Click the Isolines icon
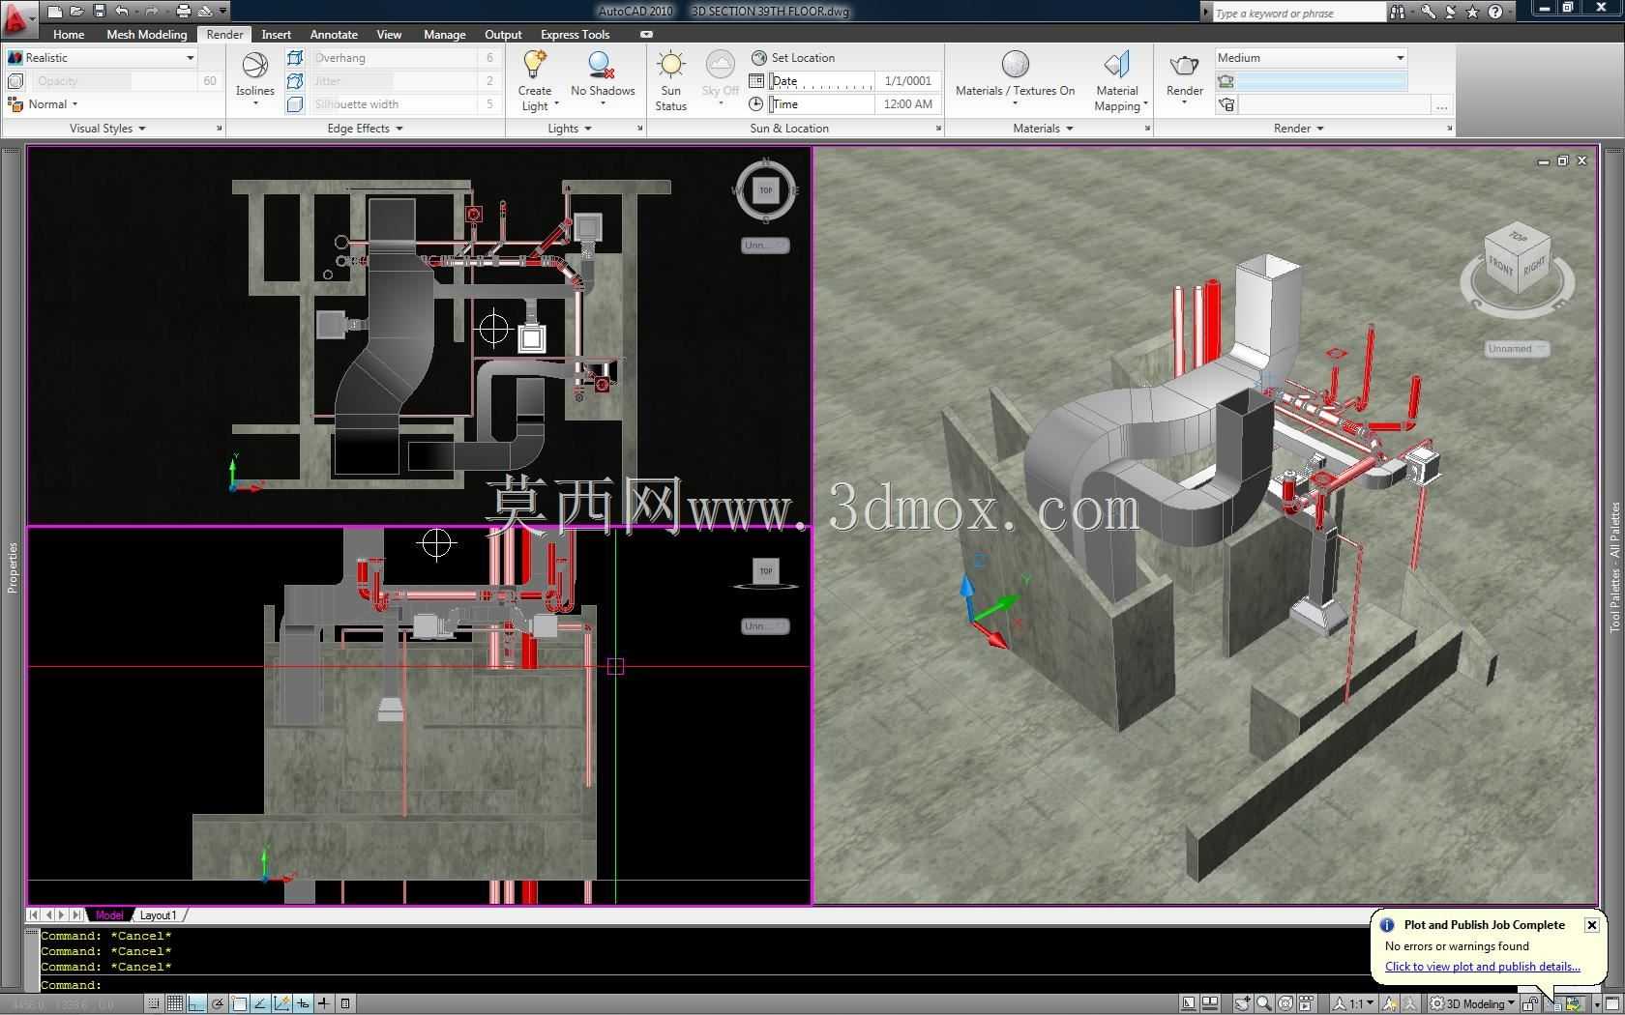Image resolution: width=1625 pixels, height=1015 pixels. point(255,66)
